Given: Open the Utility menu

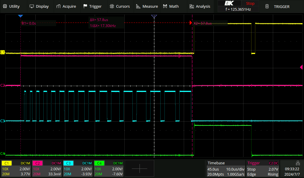Looking at the screenshot, I should 11,7.
